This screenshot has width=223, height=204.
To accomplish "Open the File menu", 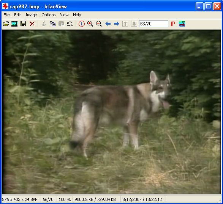I will pyautogui.click(x=6, y=15).
